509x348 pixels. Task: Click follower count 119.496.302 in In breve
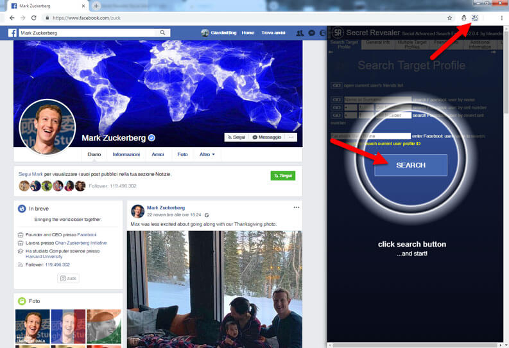click(58, 265)
